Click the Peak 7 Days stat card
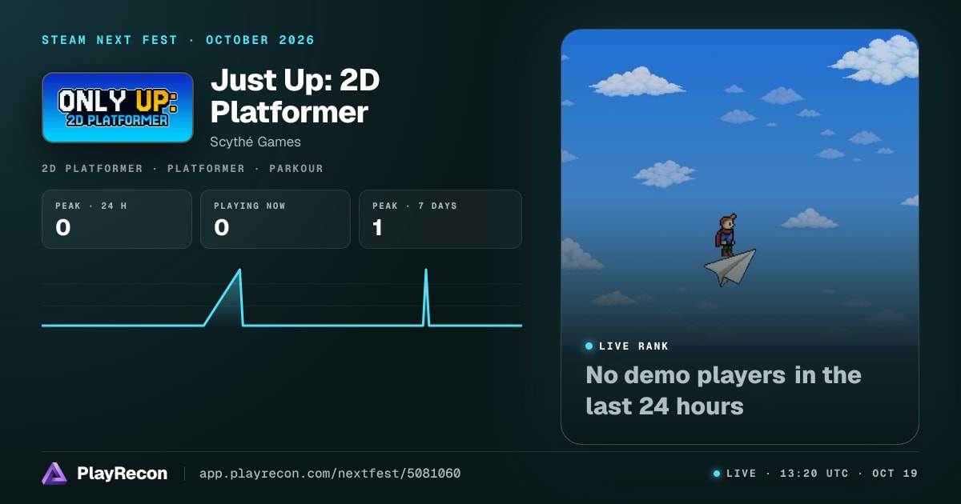Screen dimensions: 961x504 coord(440,219)
